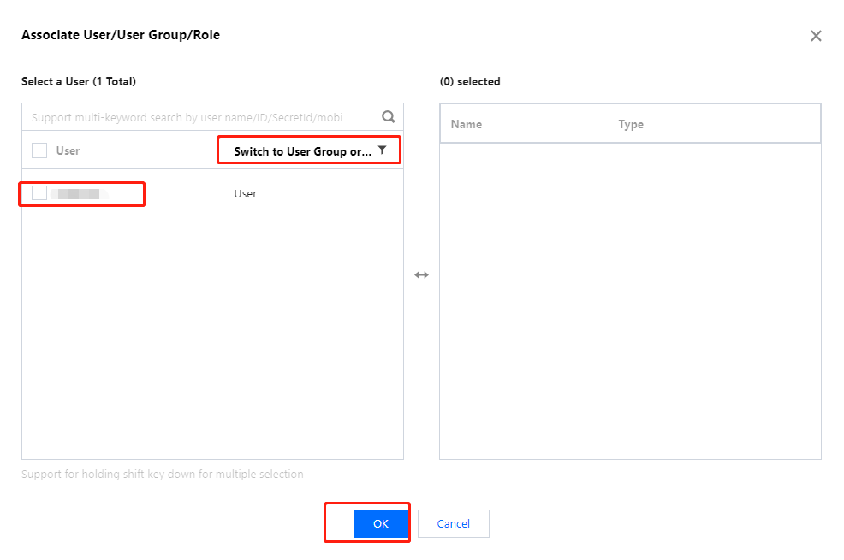Click the "Select a User (1 Total)" heading

pyautogui.click(x=79, y=82)
